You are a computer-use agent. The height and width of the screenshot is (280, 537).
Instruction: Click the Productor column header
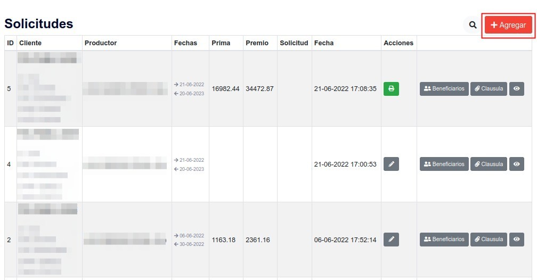tap(101, 43)
